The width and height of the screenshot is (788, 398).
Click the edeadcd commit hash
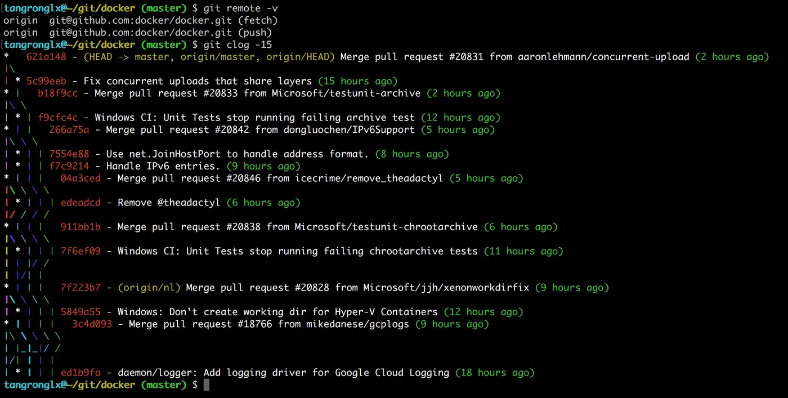click(x=80, y=203)
